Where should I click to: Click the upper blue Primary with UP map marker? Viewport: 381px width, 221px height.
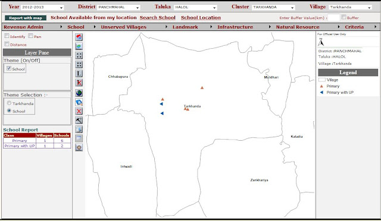[161, 104]
